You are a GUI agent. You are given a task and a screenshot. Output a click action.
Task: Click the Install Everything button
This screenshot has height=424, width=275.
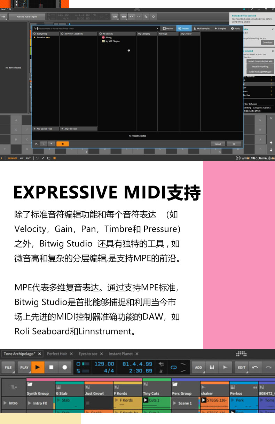pyautogui.click(x=260, y=66)
